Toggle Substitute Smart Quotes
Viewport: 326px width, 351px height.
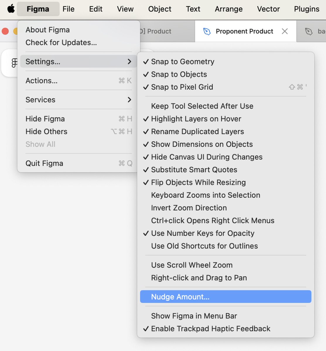tap(226, 170)
